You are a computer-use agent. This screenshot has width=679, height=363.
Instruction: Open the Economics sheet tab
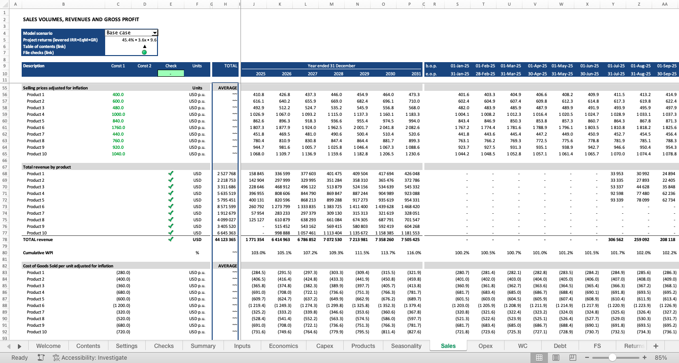click(x=283, y=346)
